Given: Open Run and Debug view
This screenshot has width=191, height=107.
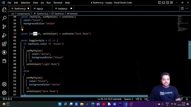Looking at the screenshot, I should pos(4,35).
